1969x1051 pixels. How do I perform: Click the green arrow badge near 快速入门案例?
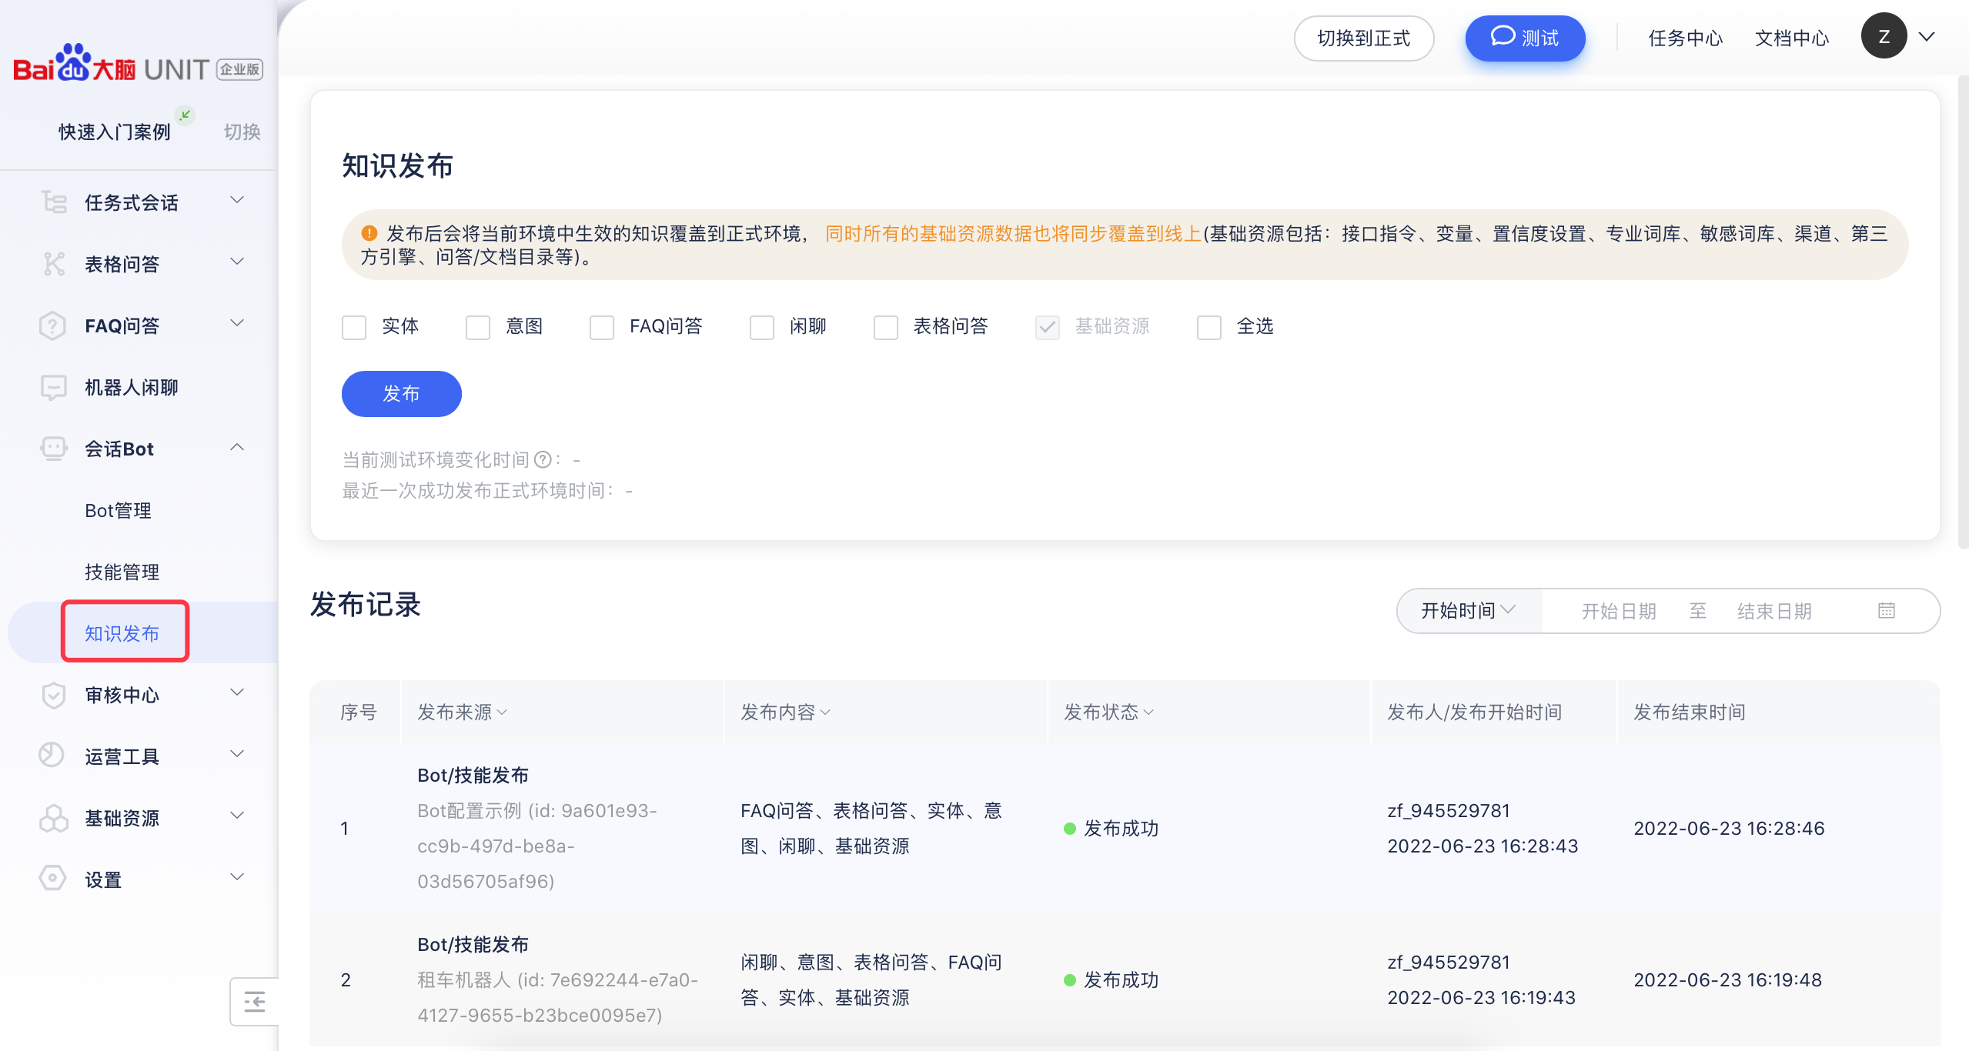(185, 115)
